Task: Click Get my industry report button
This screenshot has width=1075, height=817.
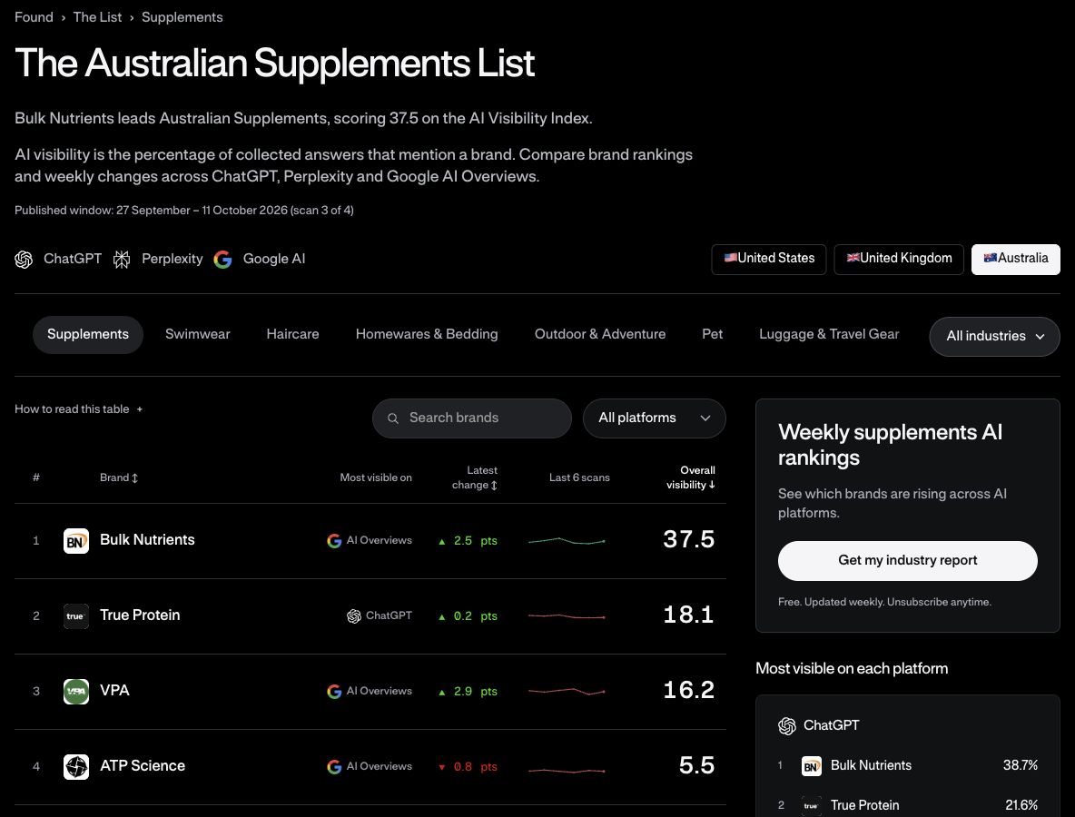Action: click(908, 561)
